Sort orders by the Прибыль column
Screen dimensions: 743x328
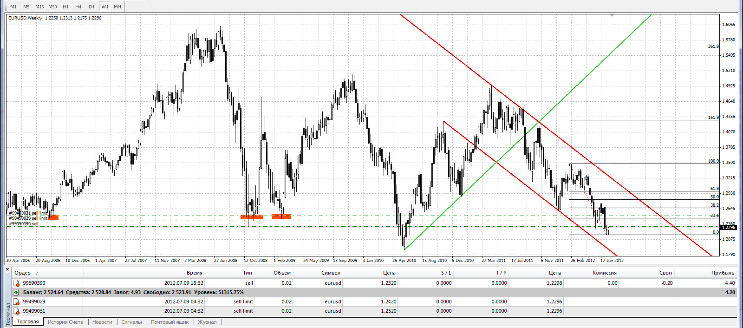[x=723, y=273]
